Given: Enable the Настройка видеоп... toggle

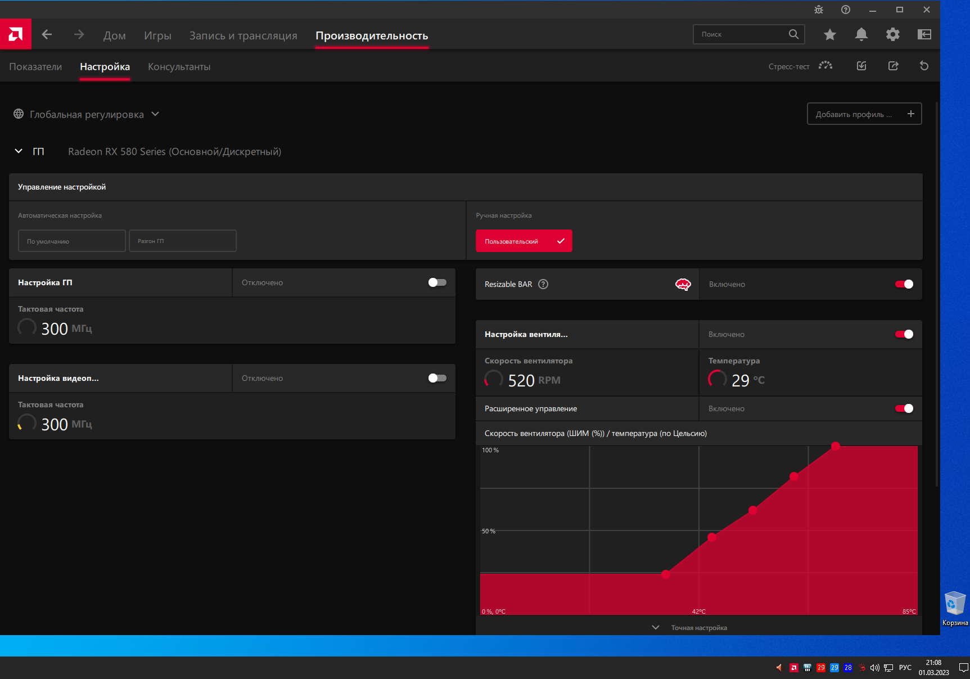Looking at the screenshot, I should click(x=437, y=378).
